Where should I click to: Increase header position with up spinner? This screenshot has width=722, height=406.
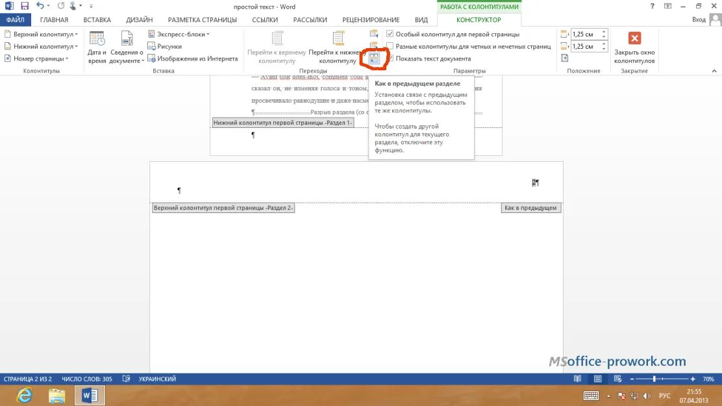604,32
